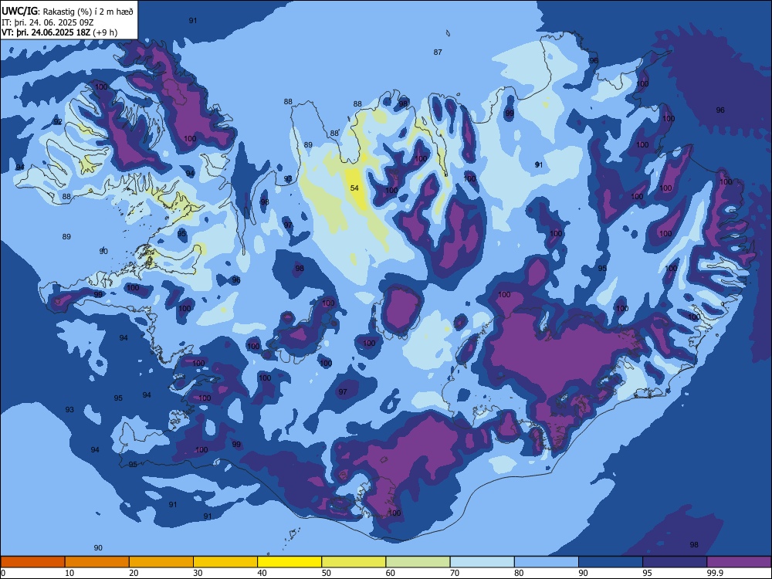Screen dimensions: 772x579
Task: Click the '30' tick label of the legend
Action: click(198, 573)
